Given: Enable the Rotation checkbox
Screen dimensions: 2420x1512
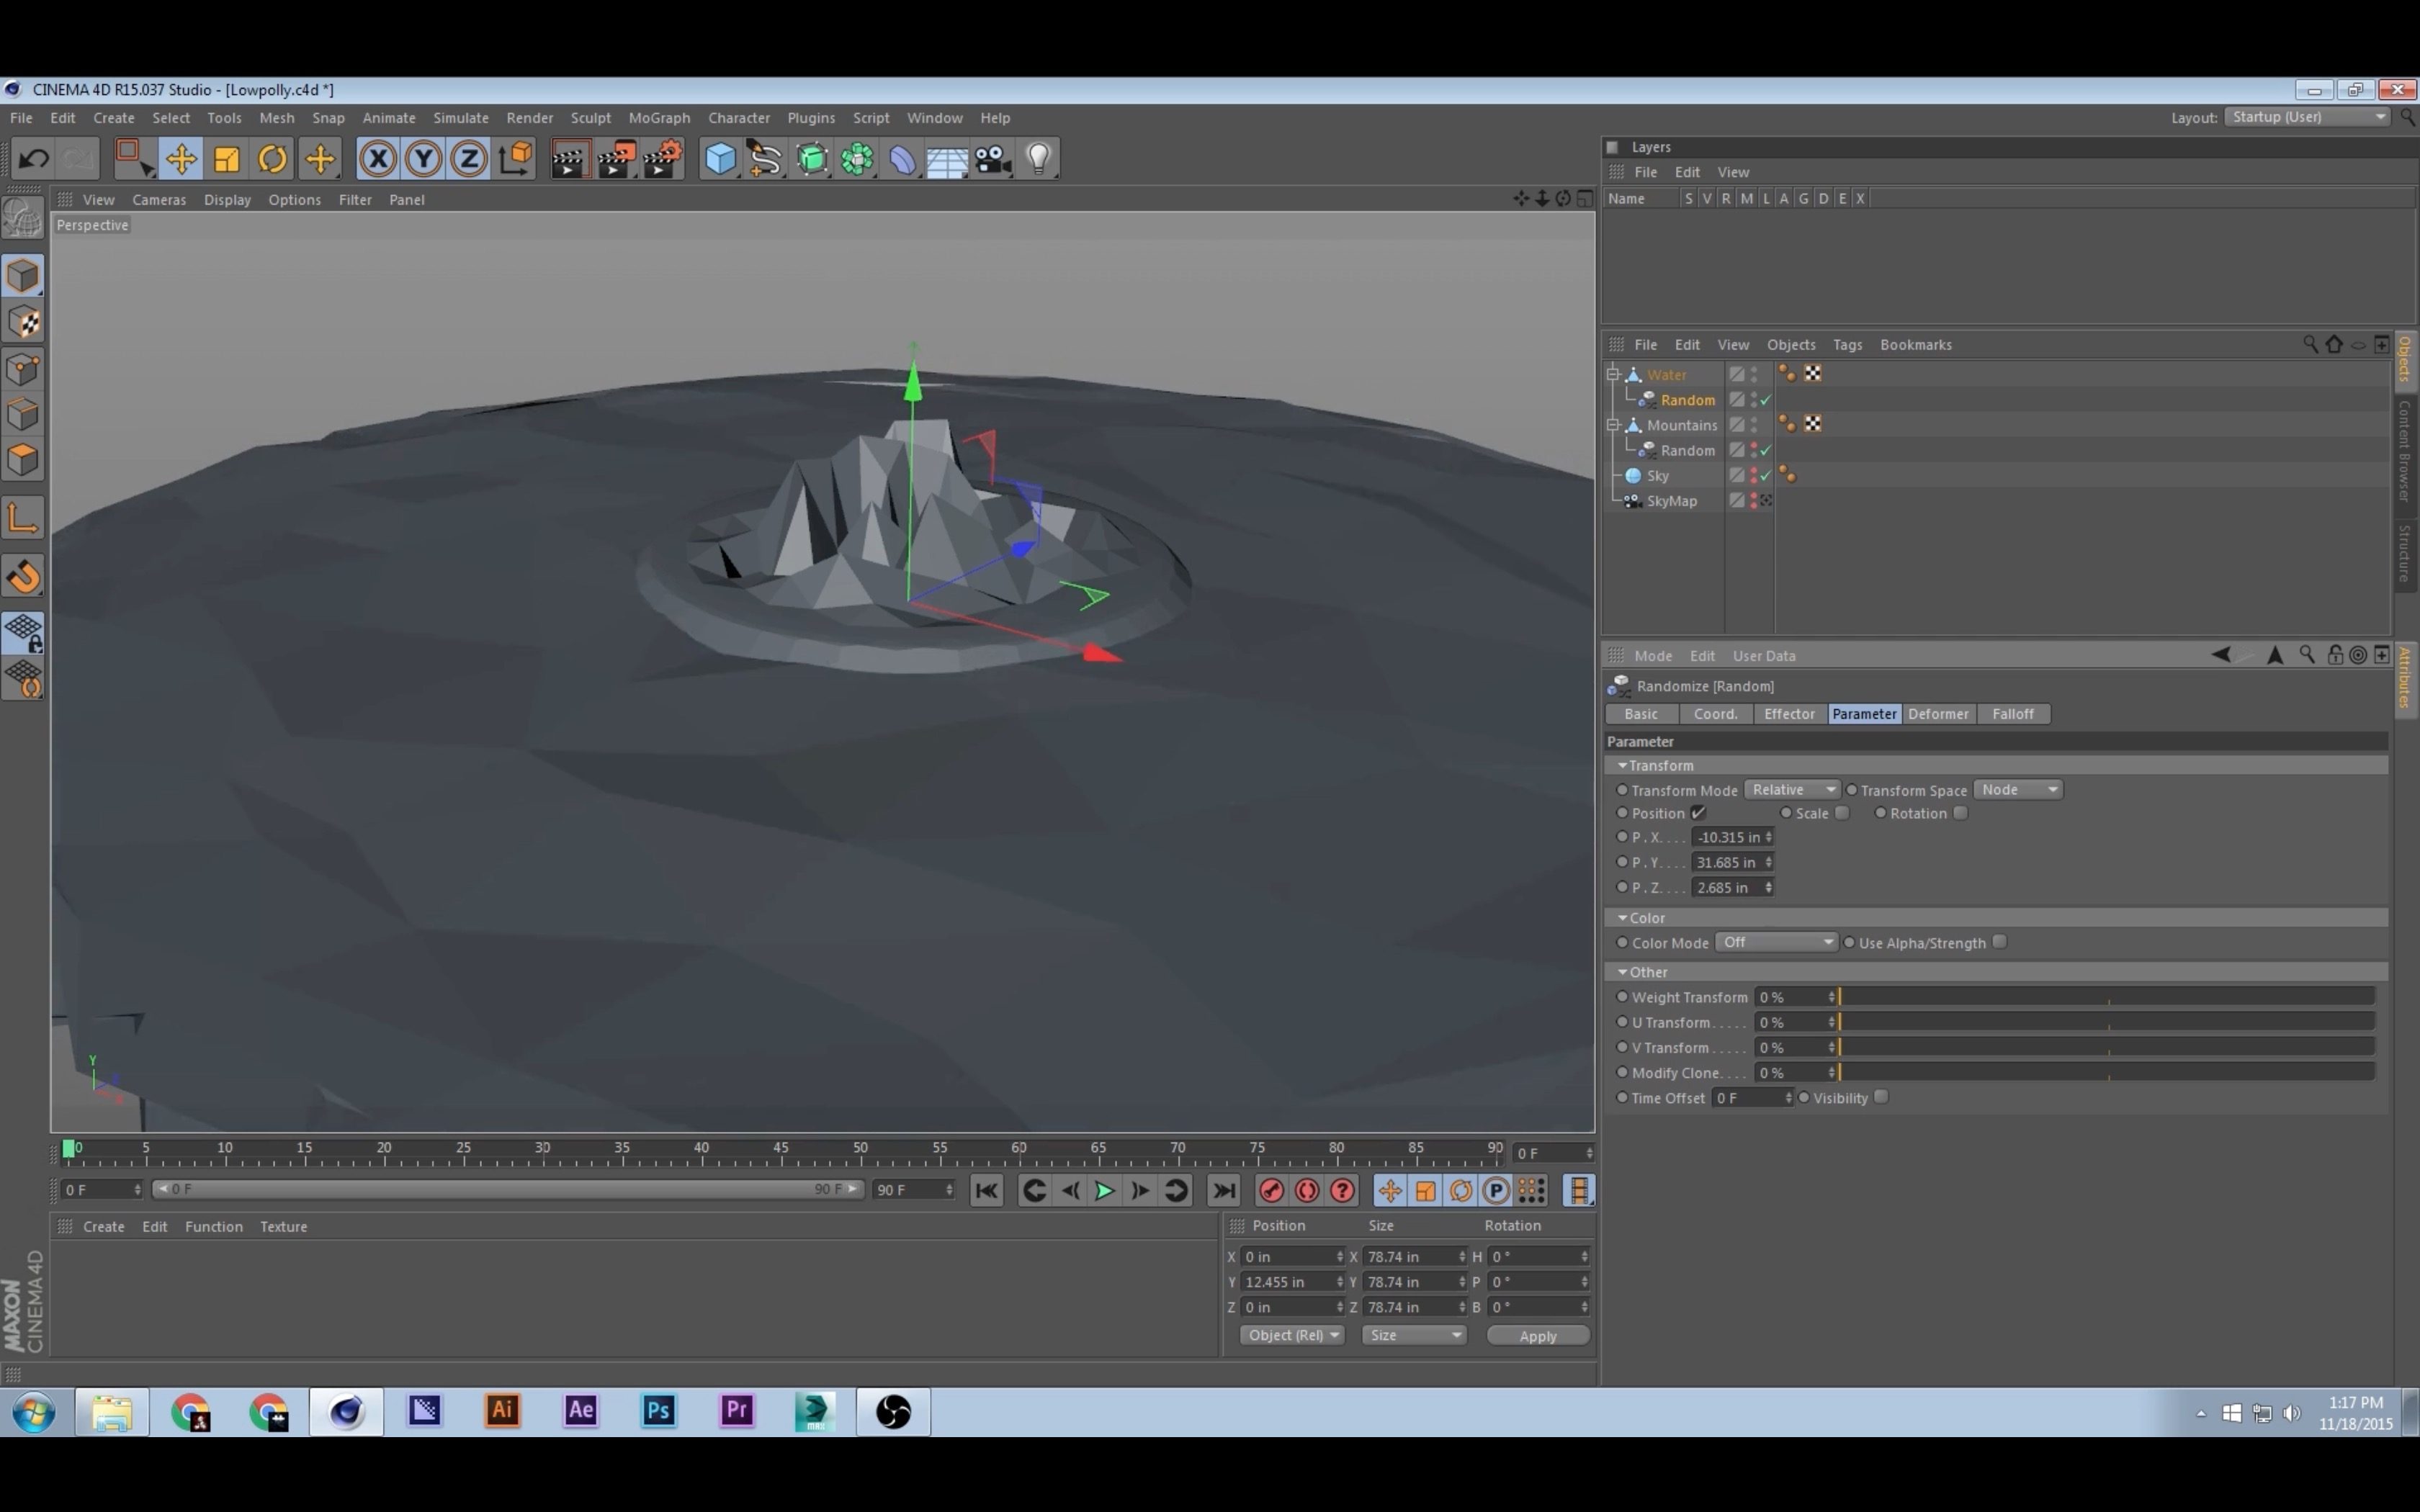Looking at the screenshot, I should 1960,813.
